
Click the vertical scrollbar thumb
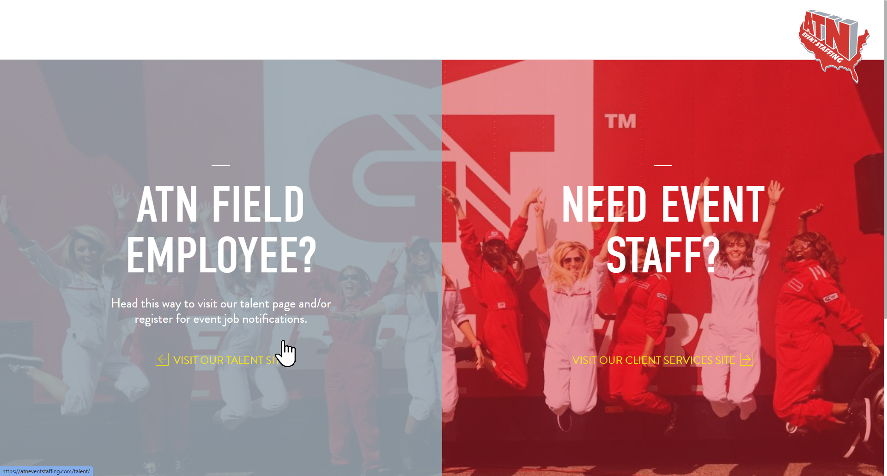(x=885, y=159)
